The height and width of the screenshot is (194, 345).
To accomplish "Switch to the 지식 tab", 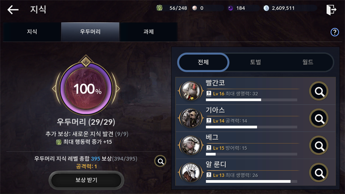I will (32, 32).
